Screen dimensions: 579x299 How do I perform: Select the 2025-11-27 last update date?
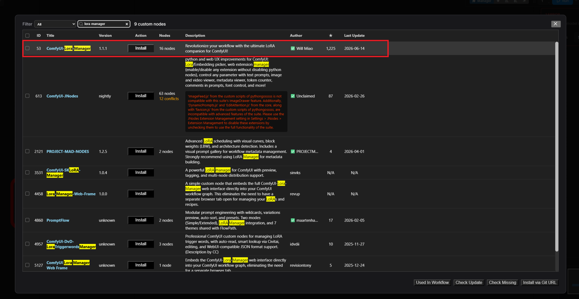point(354,244)
